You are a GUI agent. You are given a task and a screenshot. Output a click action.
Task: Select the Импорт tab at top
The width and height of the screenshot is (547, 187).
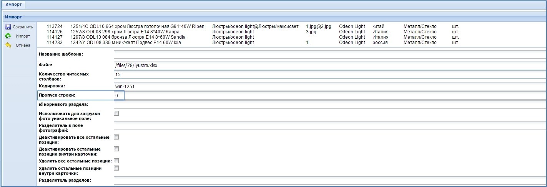pyautogui.click(x=13, y=5)
